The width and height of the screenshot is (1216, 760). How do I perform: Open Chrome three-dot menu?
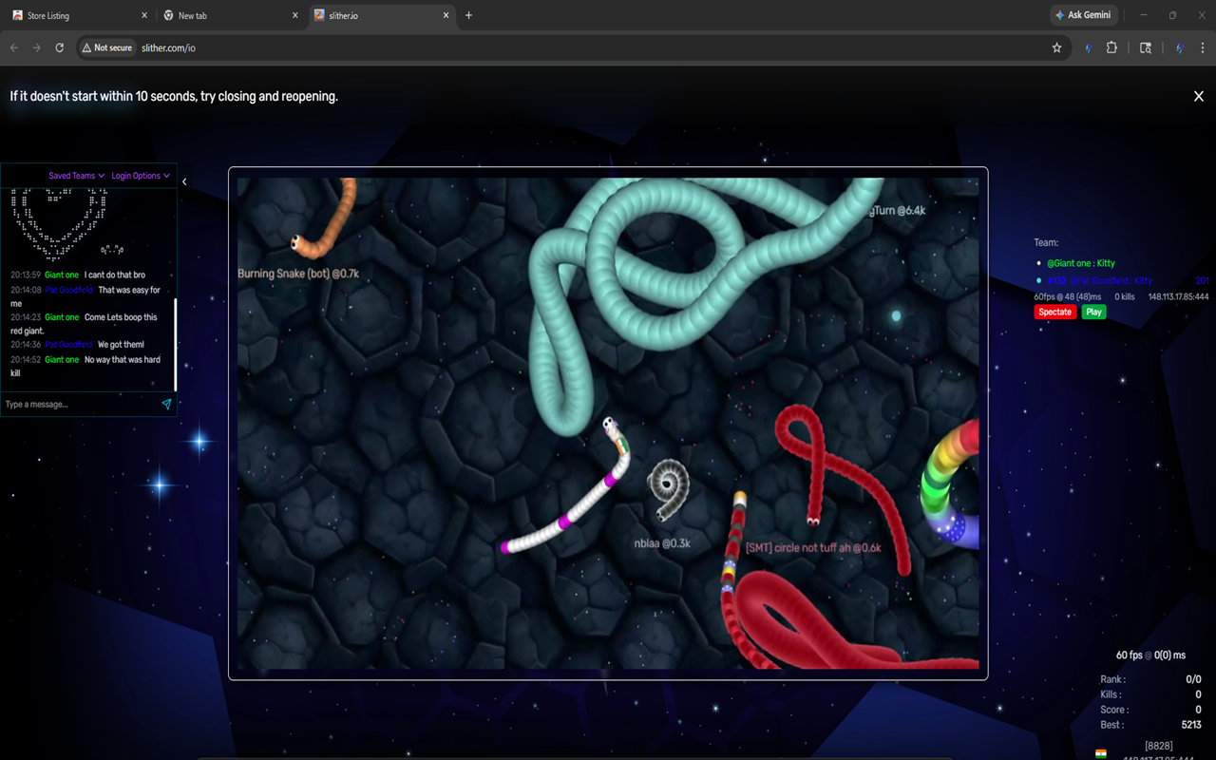pyautogui.click(x=1201, y=47)
